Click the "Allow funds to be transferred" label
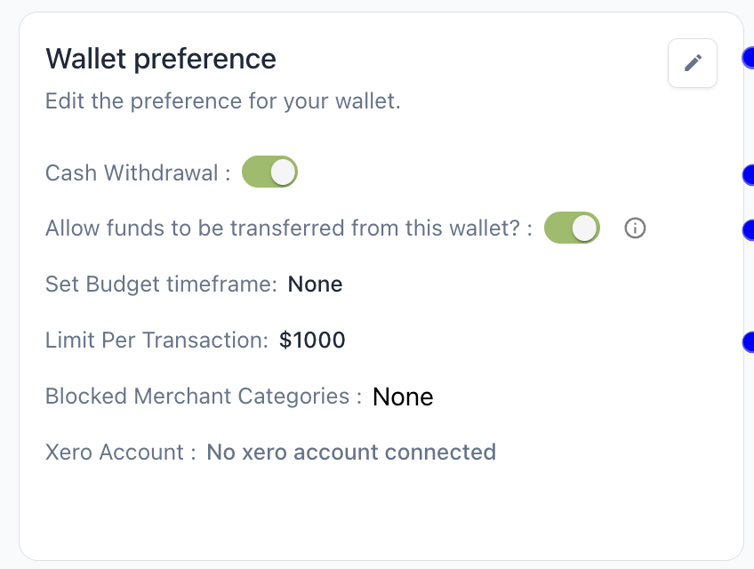Image resolution: width=754 pixels, height=569 pixels. point(288,228)
